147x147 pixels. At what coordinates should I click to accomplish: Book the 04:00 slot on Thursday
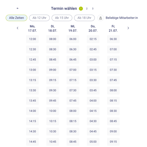[93, 101]
